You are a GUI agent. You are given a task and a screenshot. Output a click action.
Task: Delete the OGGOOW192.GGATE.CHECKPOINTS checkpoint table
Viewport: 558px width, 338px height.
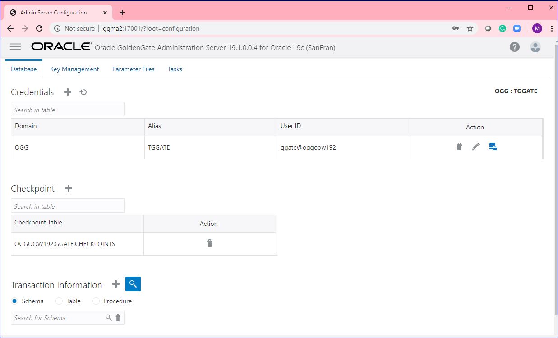[x=210, y=243]
